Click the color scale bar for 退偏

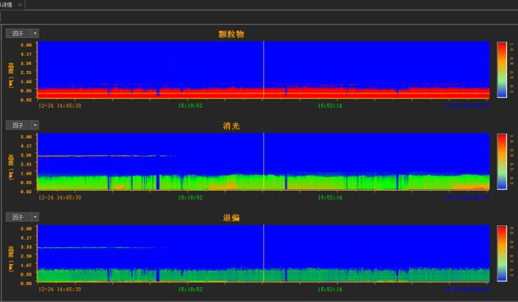[502, 253]
